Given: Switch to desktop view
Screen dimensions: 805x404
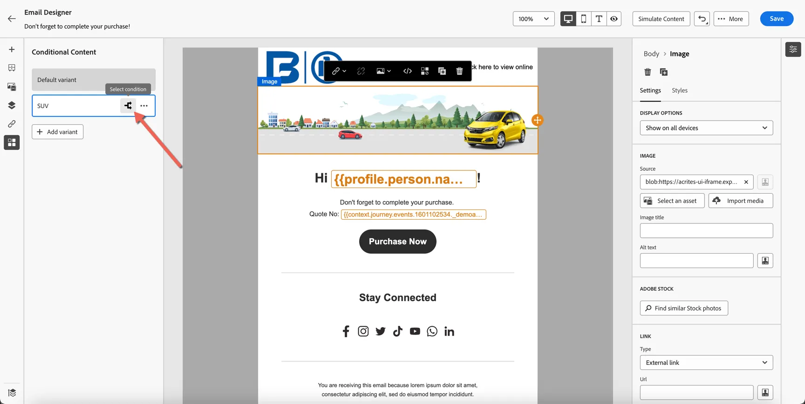Looking at the screenshot, I should point(568,19).
